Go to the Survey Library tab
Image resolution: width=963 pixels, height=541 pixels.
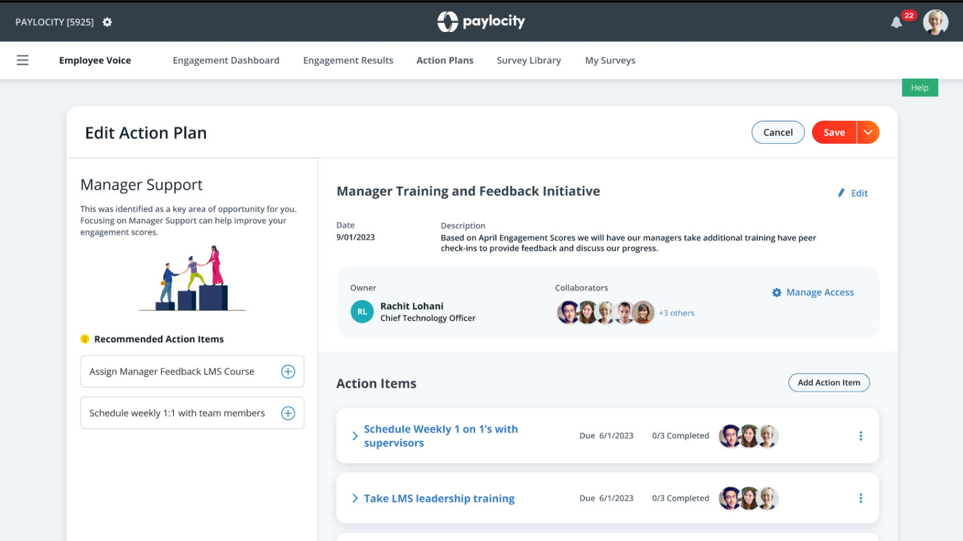point(528,61)
